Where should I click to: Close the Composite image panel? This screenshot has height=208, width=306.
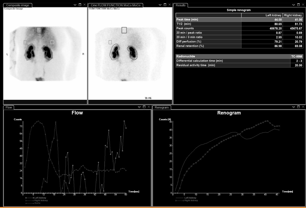pyautogui.click(x=84, y=5)
